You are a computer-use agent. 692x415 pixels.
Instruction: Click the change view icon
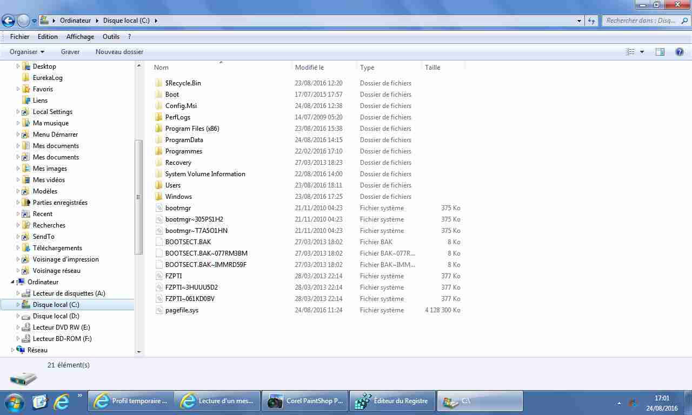point(630,52)
